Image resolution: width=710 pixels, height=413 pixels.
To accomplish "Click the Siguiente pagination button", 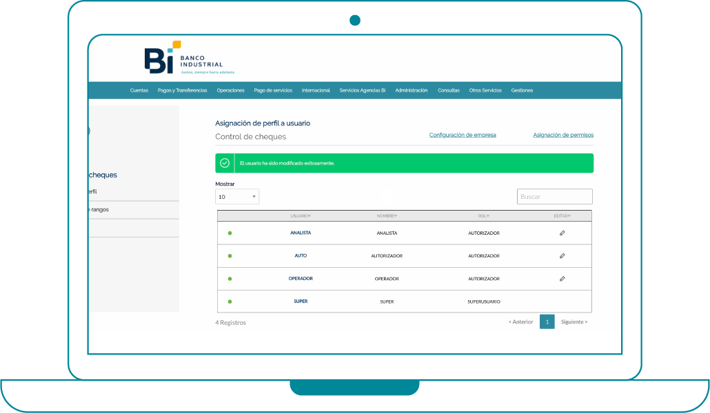I will (x=574, y=322).
